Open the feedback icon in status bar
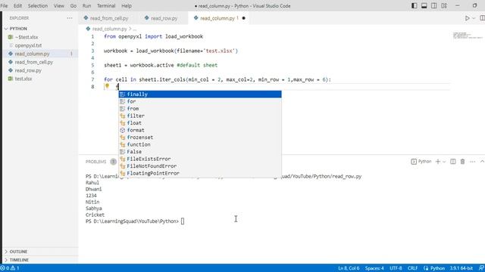The image size is (485, 272). click(481, 268)
